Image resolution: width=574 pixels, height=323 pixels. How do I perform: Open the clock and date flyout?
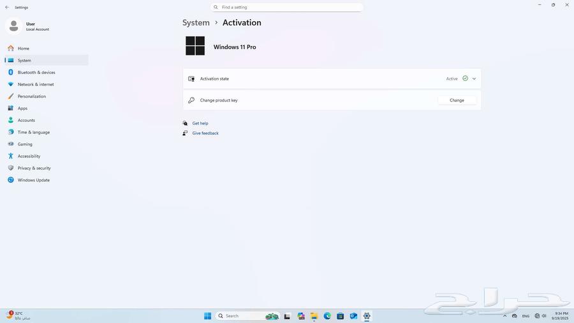561,316
